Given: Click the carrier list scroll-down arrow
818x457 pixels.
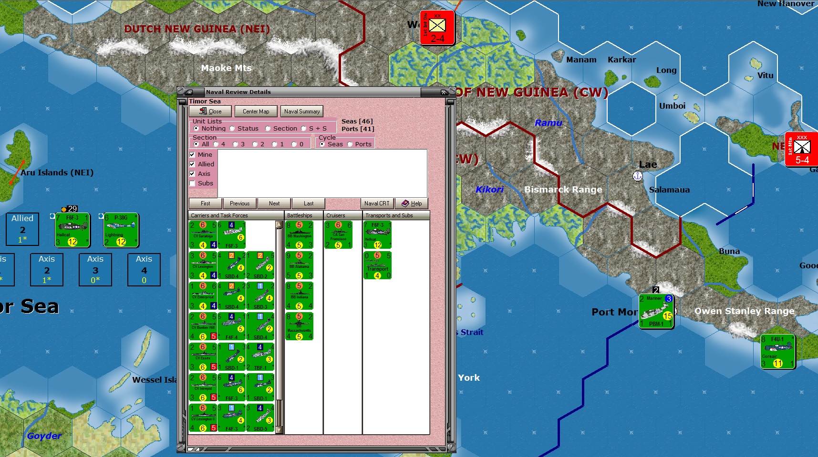Looking at the screenshot, I should click(280, 430).
